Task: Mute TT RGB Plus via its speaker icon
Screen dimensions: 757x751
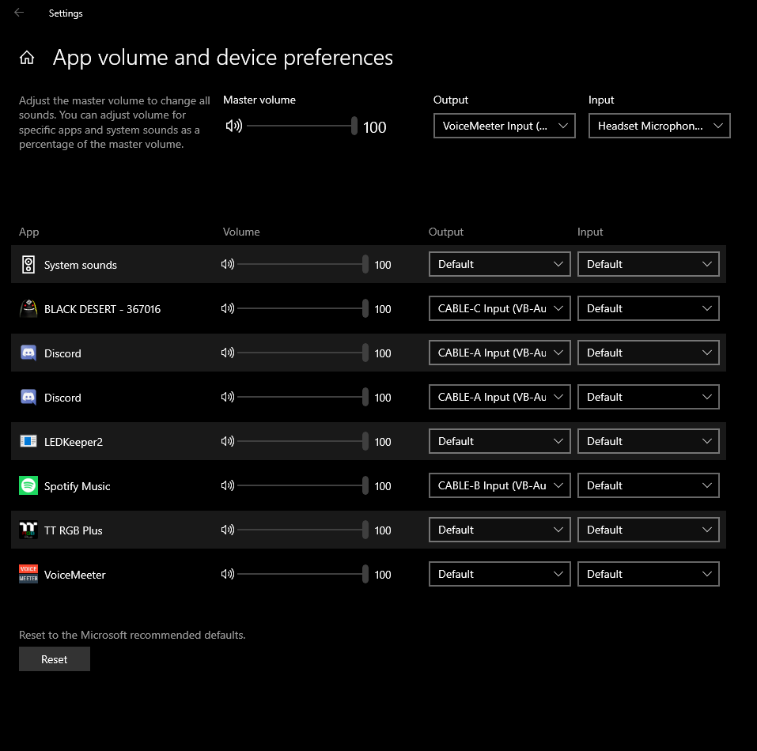Action: [227, 530]
